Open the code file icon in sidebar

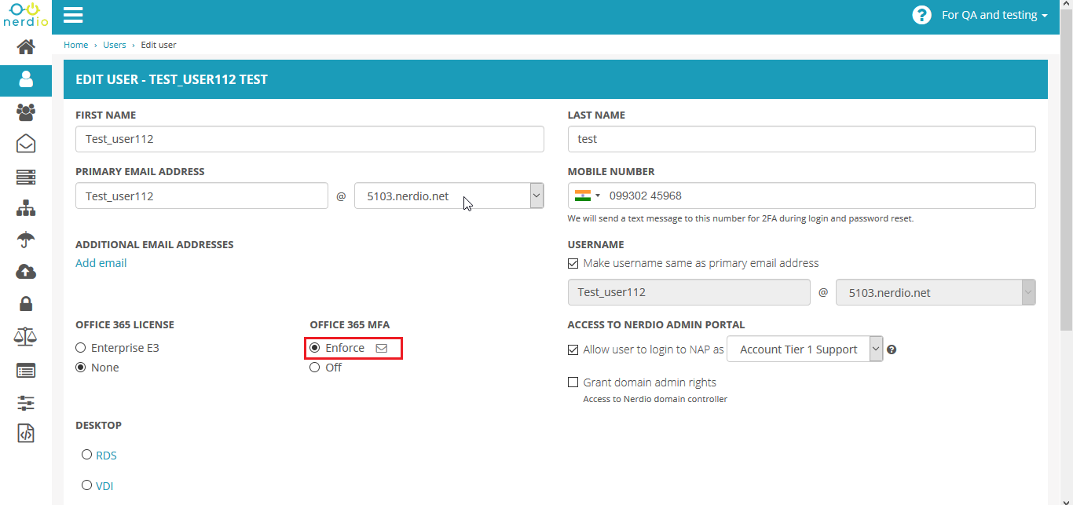coord(26,433)
